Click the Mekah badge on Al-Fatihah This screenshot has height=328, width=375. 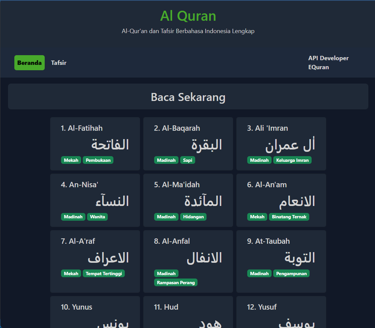pos(71,160)
